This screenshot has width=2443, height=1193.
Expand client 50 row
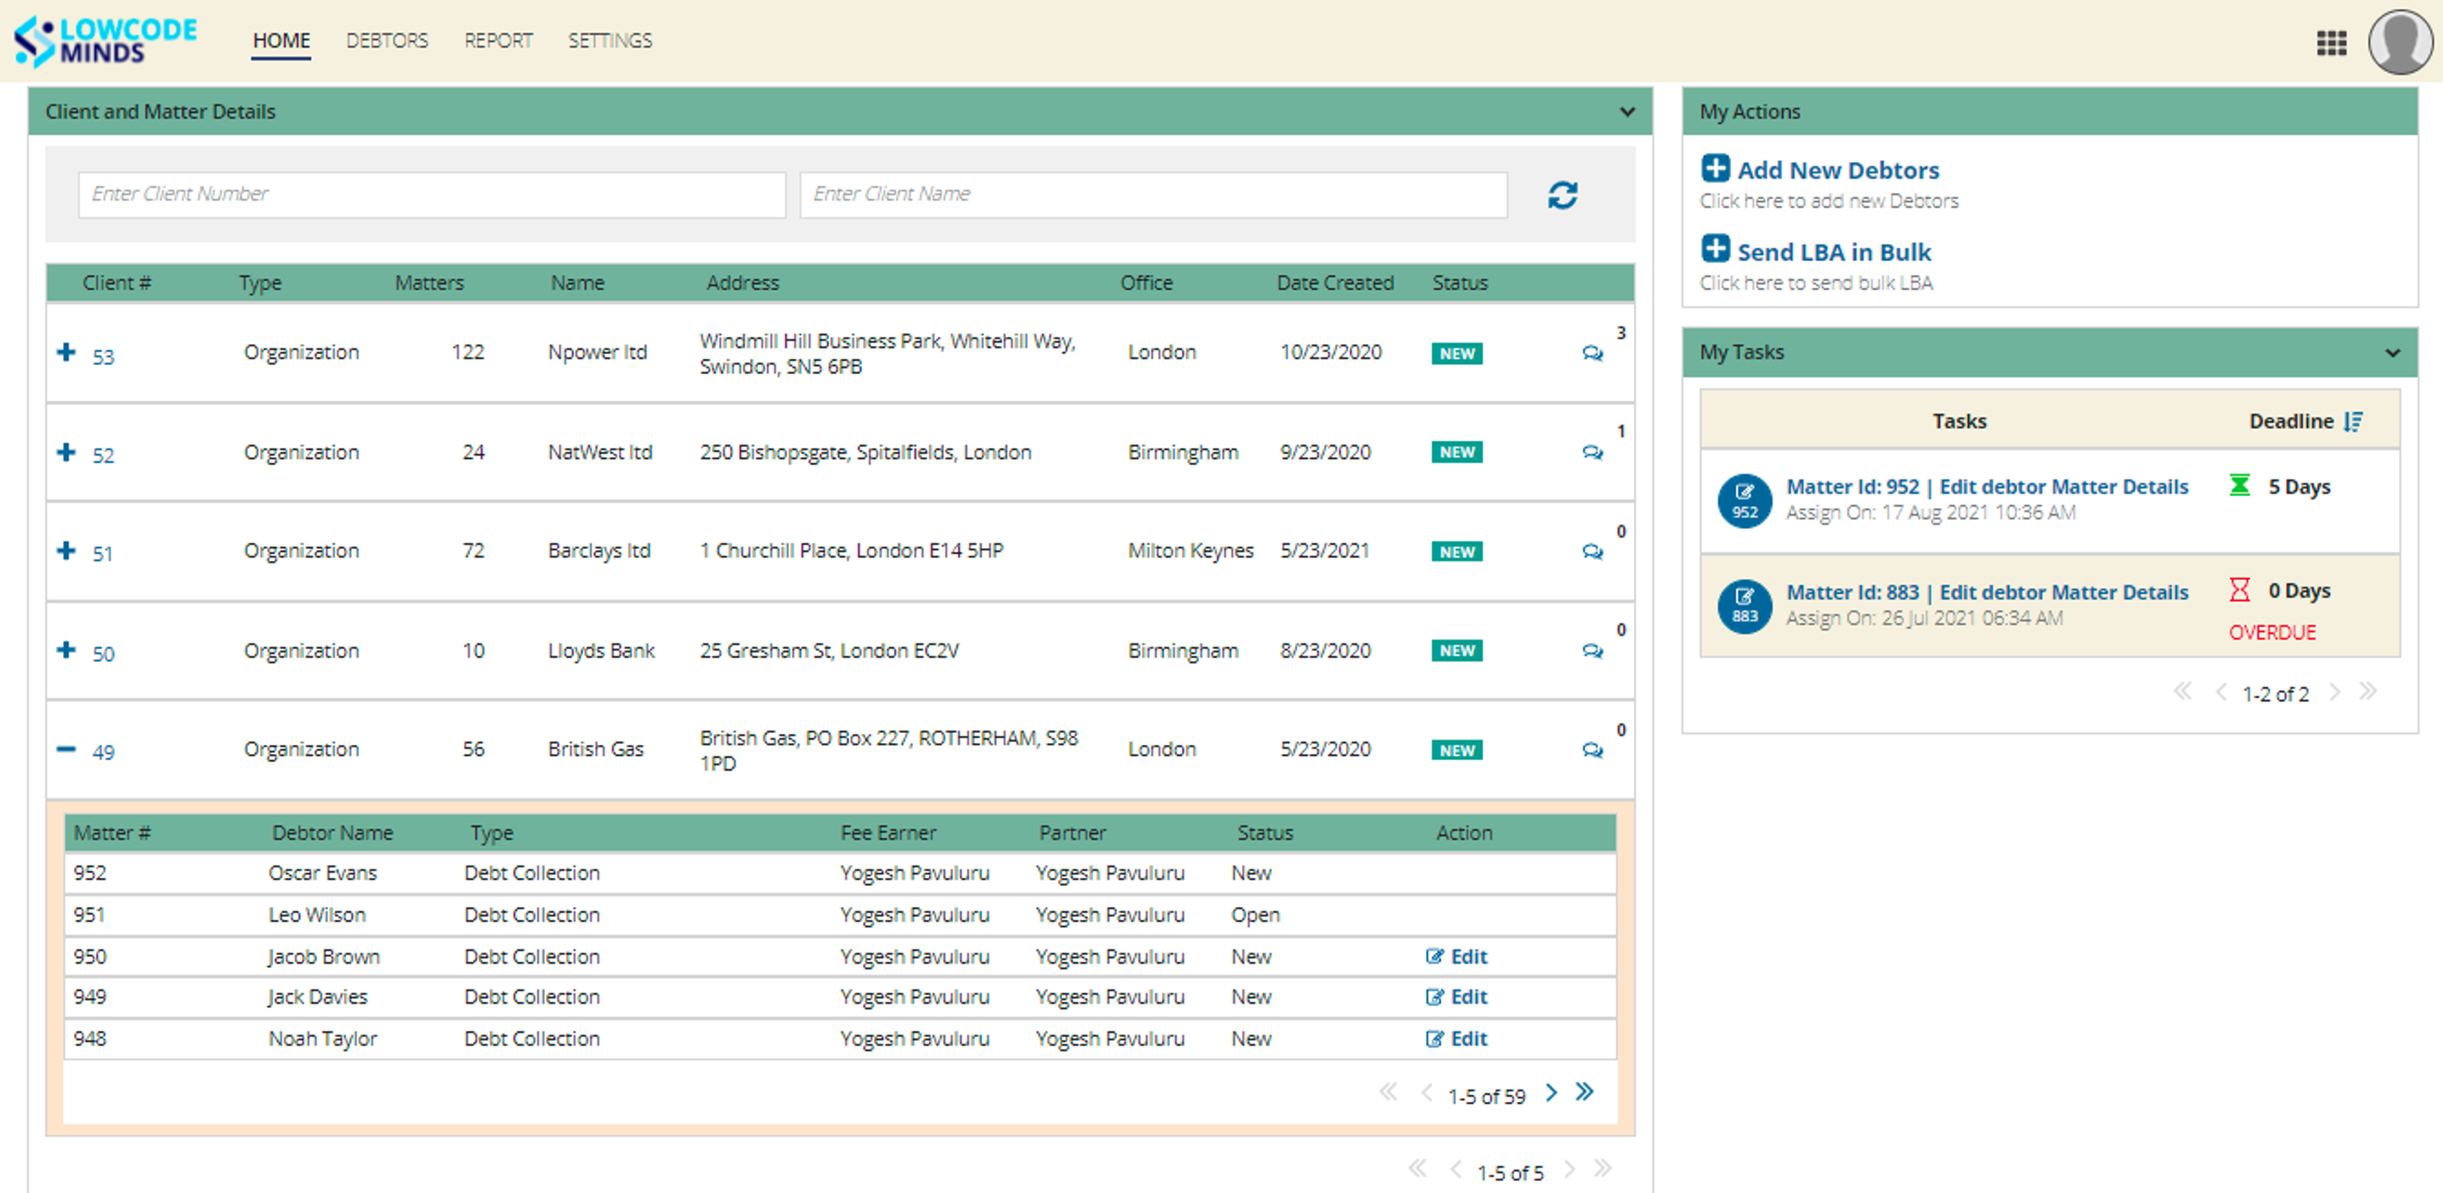66,651
